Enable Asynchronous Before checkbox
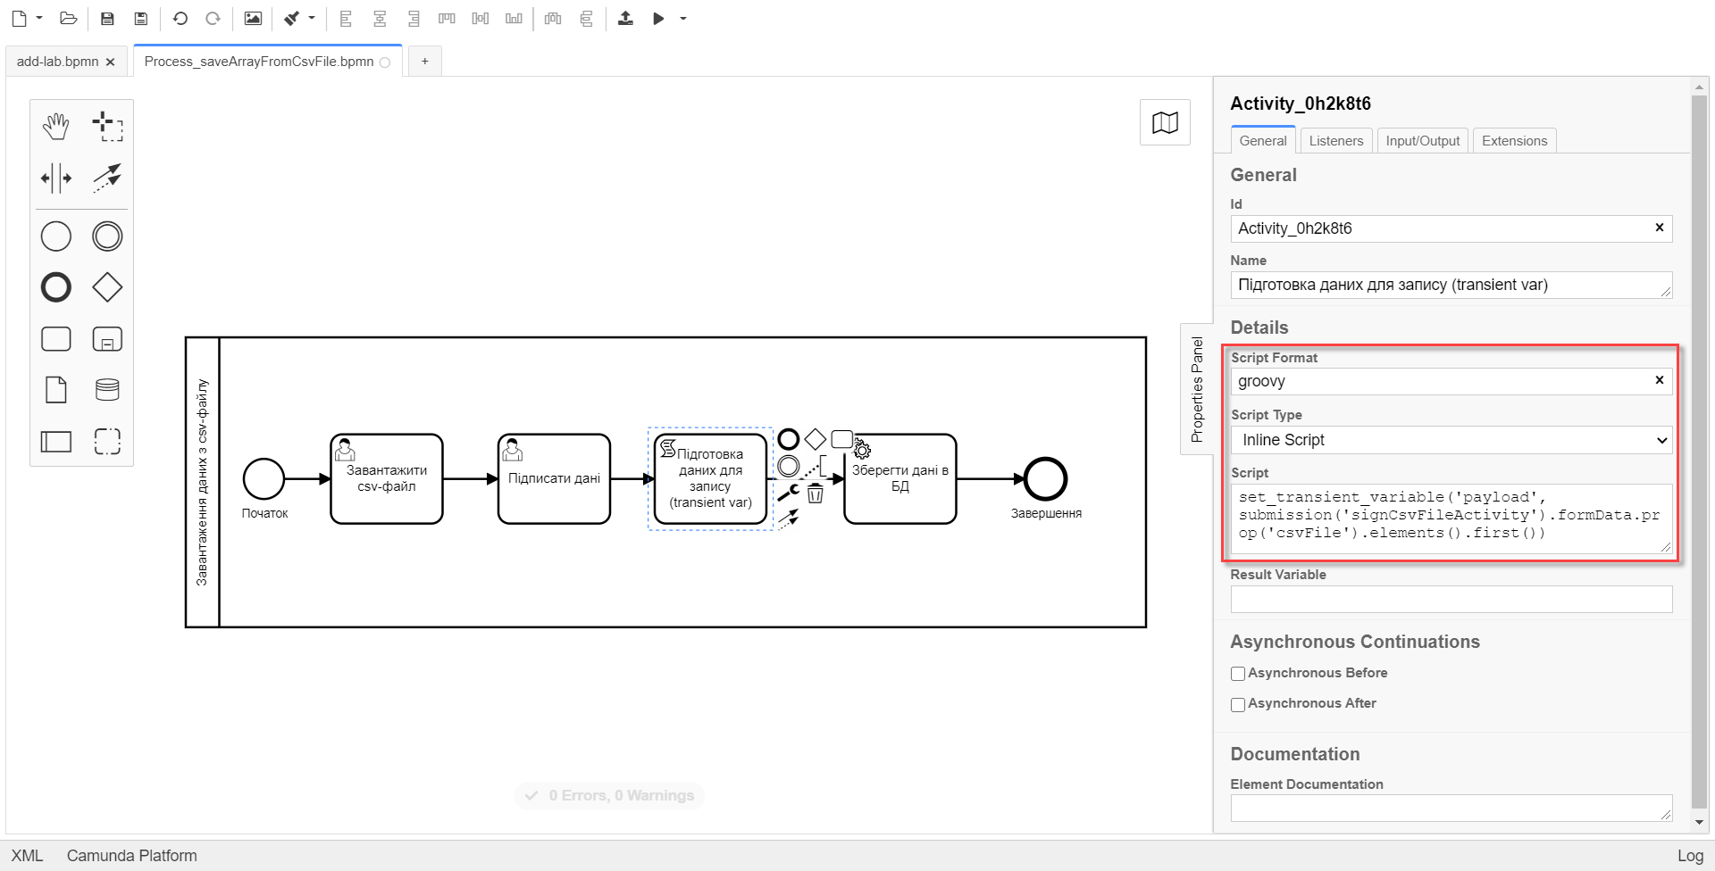Viewport: 1715px width, 871px height. [1238, 674]
